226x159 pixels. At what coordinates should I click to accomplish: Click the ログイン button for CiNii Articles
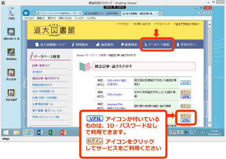click(186, 92)
